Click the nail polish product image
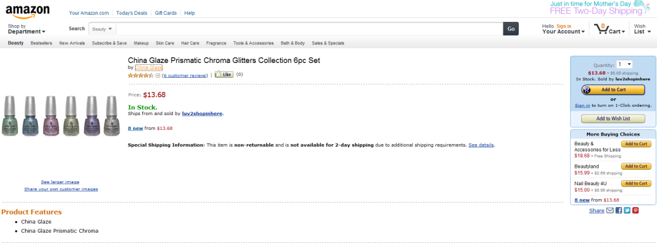Screen dimensions: 657x243 pyautogui.click(x=61, y=116)
